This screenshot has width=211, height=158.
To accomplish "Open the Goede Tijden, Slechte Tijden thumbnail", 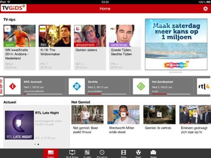I will pos(125,36).
